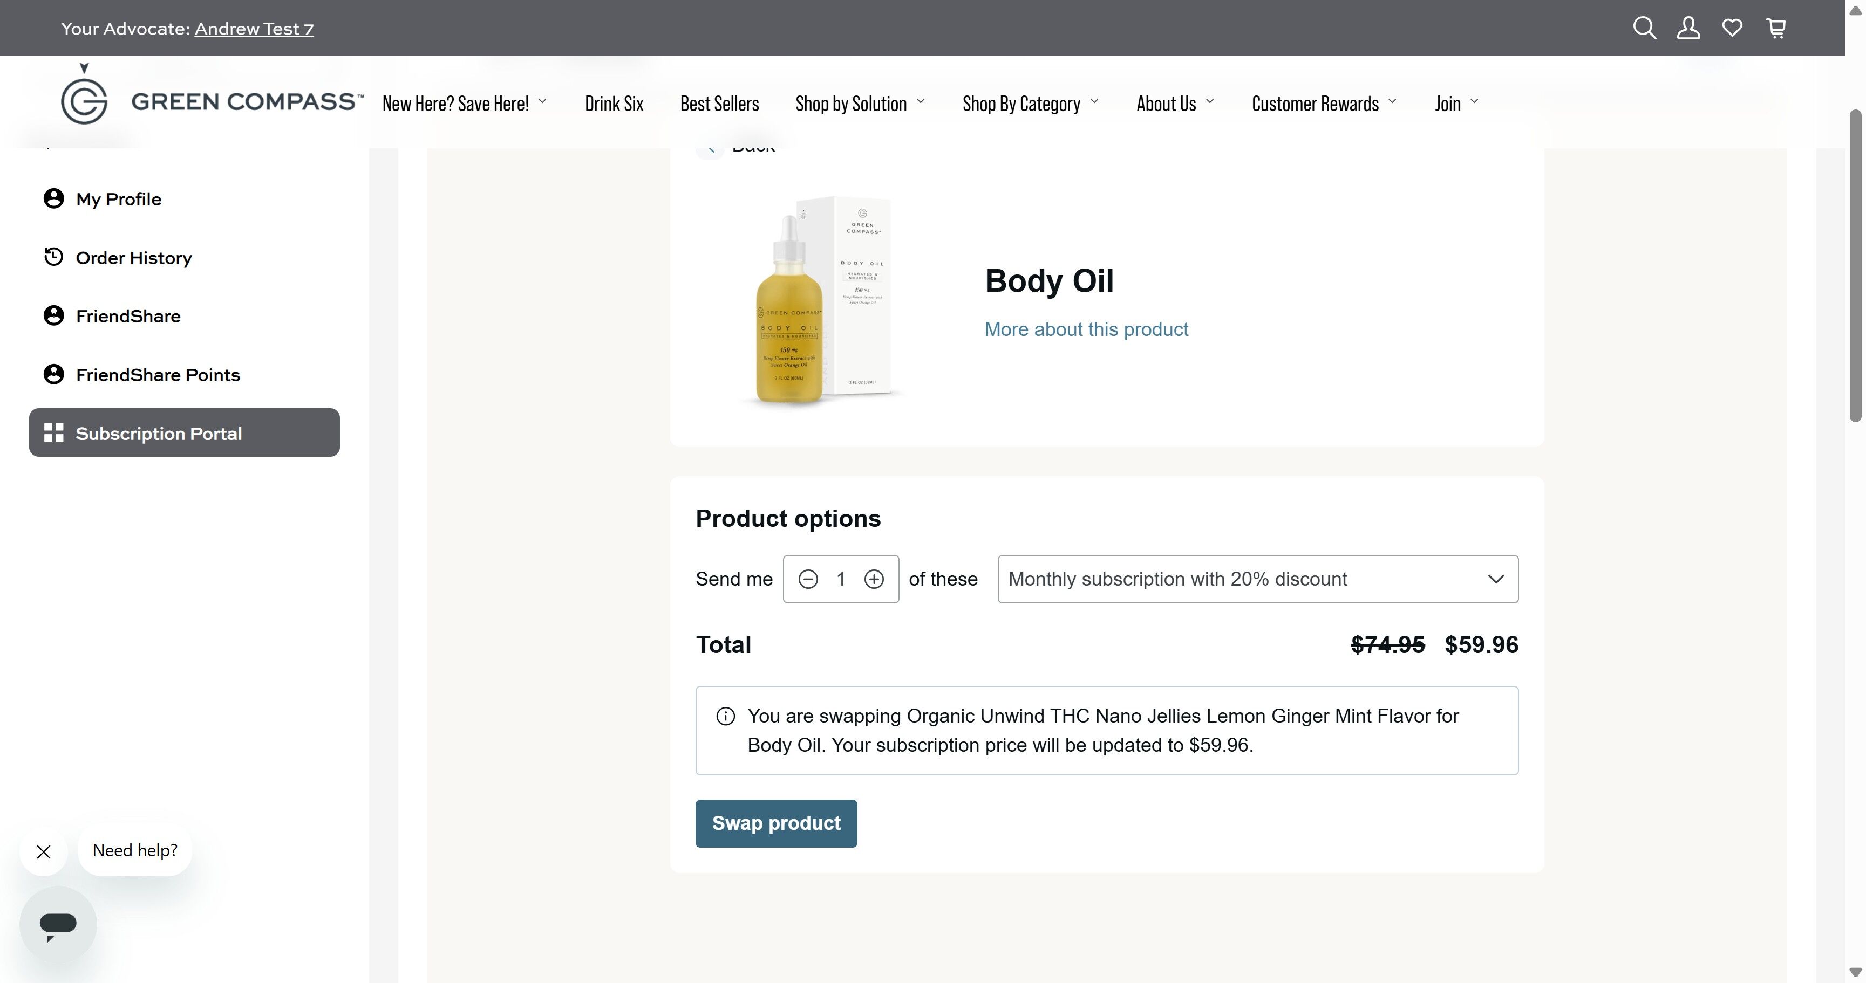The image size is (1866, 983).
Task: Click the struck-through price $74.95
Action: [1388, 645]
